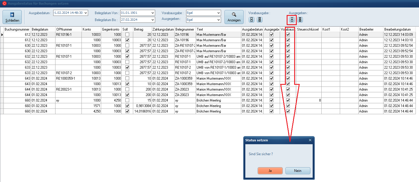Image resolution: width=419 pixels, height=182 pixels.
Task: Click the highlighted Ausgegeben set-all icon
Action: [x=292, y=20]
